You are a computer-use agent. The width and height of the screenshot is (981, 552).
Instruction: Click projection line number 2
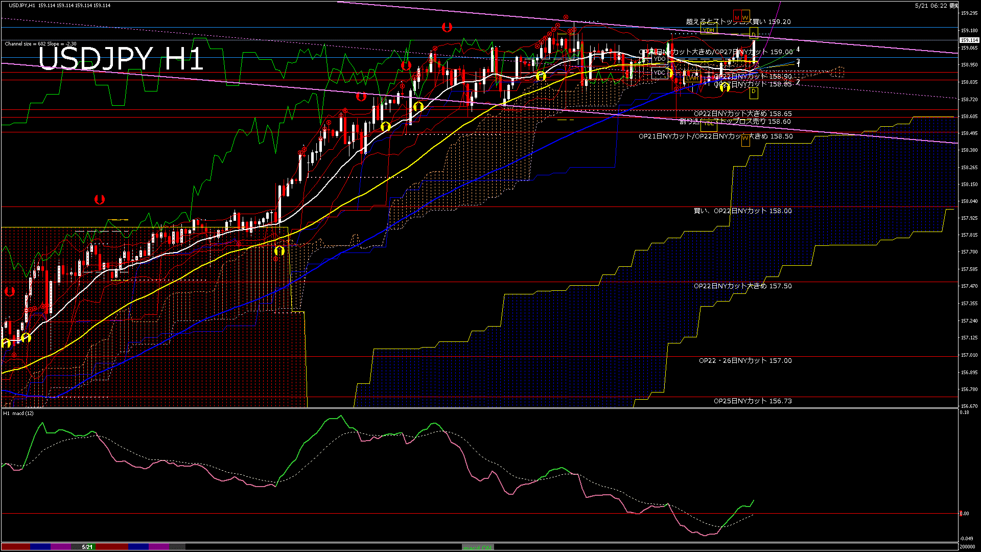[798, 82]
